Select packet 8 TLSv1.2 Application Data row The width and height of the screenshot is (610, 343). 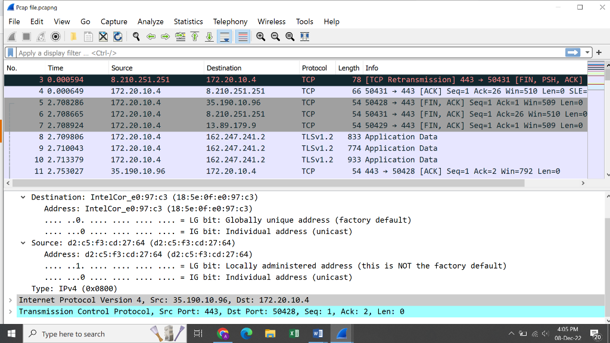295,137
